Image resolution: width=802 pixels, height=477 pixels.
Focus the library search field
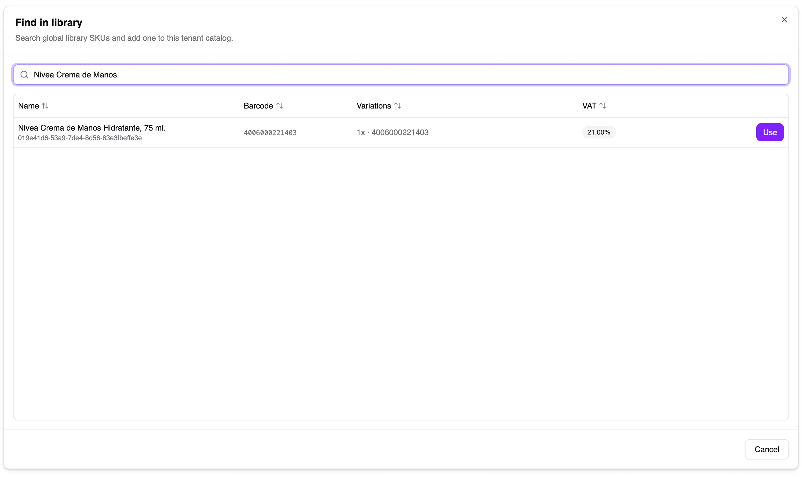click(x=401, y=75)
